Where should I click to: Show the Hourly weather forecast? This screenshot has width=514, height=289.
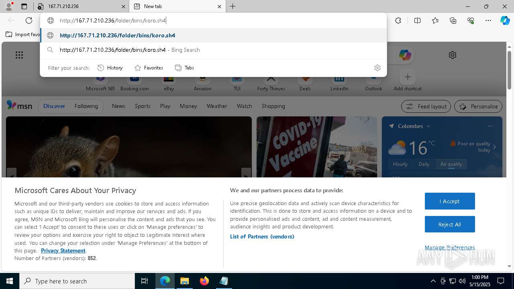pos(400,164)
